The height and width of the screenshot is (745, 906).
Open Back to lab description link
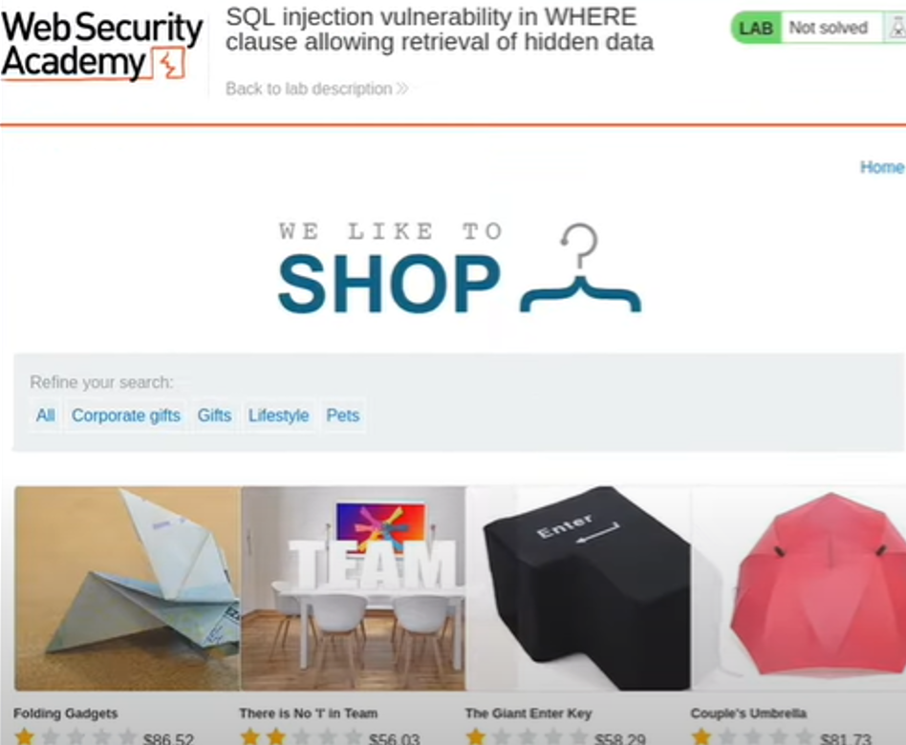(317, 89)
